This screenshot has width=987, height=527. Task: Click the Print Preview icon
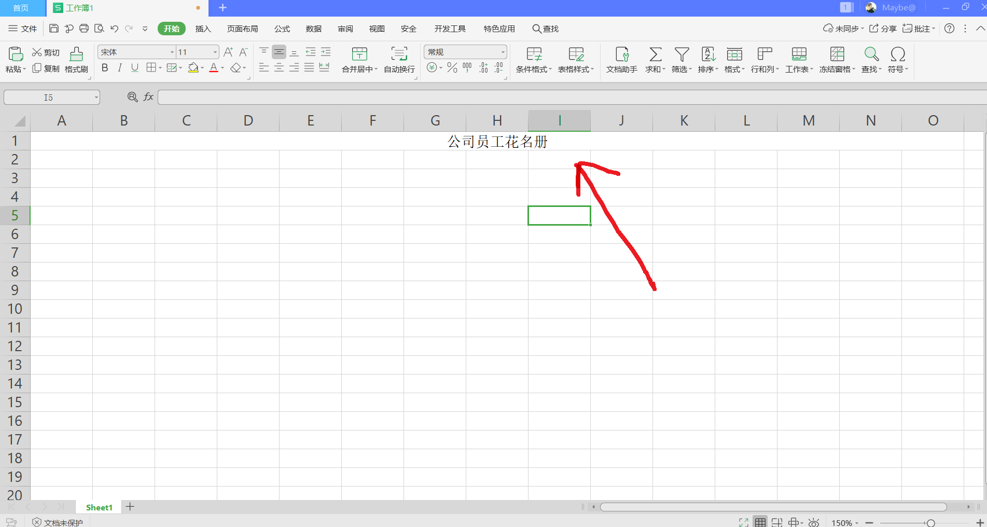point(99,29)
